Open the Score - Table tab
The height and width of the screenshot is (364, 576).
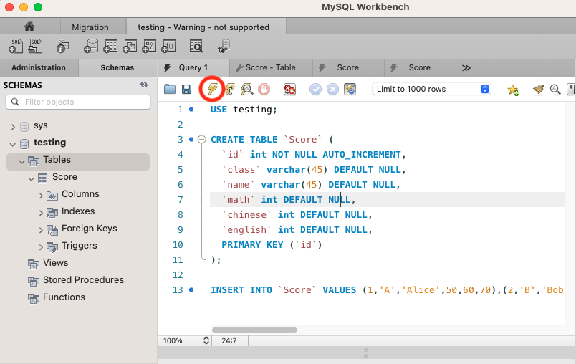pos(271,67)
